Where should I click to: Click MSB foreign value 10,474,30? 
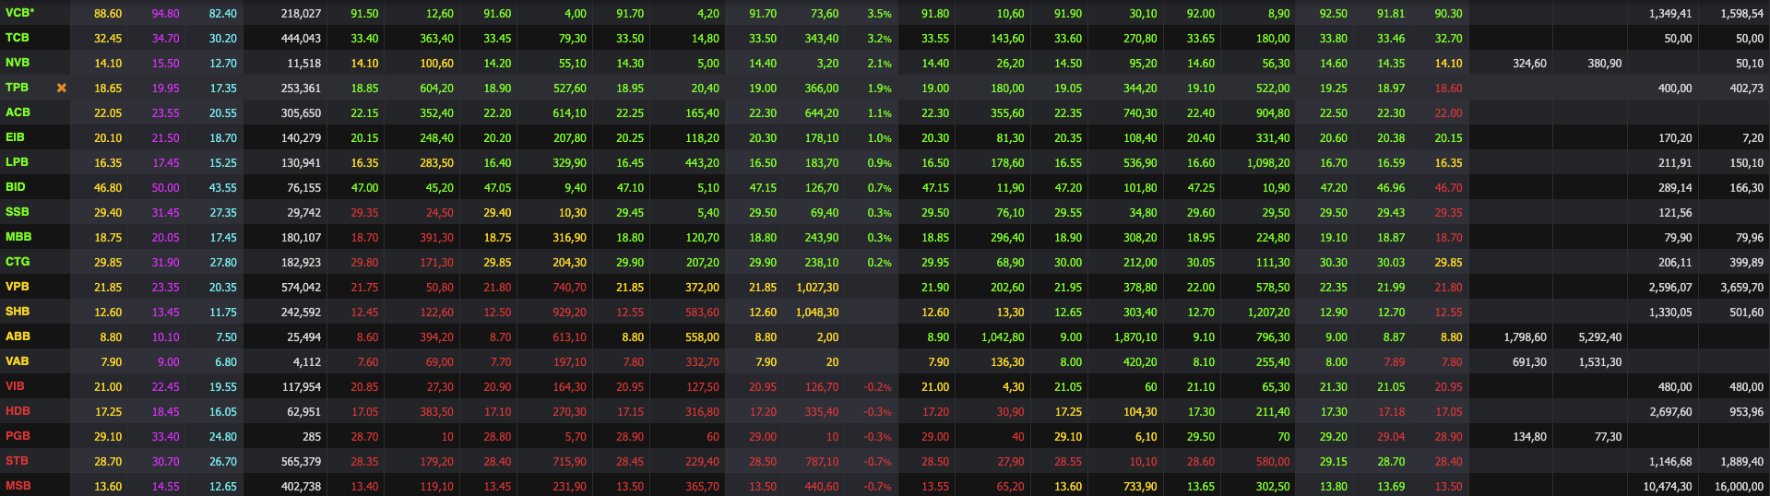1668,487
